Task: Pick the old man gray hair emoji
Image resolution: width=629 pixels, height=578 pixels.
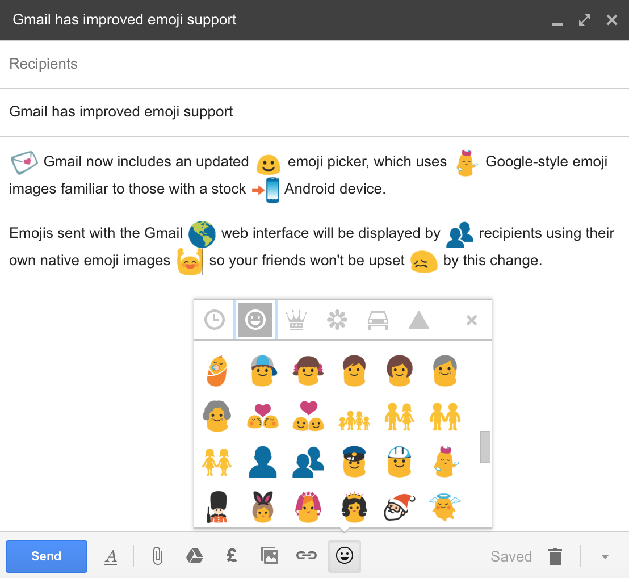Action: [445, 371]
